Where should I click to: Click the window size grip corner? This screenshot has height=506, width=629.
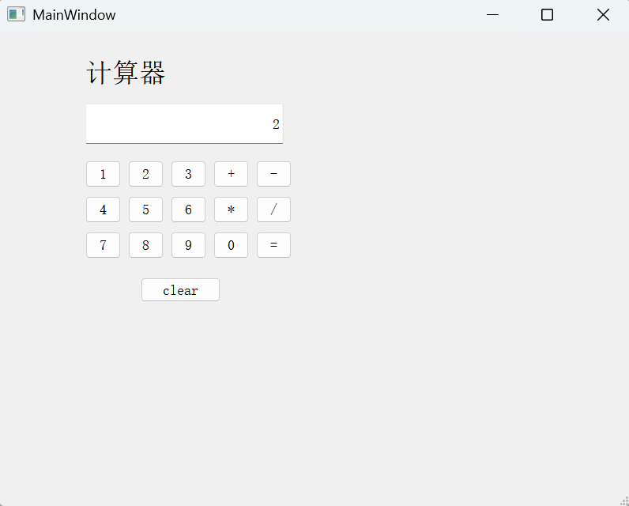[624, 501]
